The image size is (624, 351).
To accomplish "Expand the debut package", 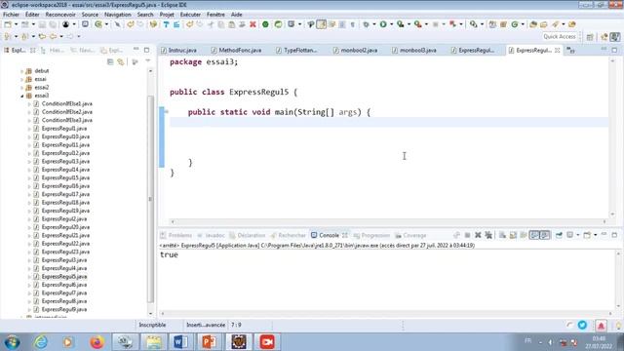I will pyautogui.click(x=21, y=71).
